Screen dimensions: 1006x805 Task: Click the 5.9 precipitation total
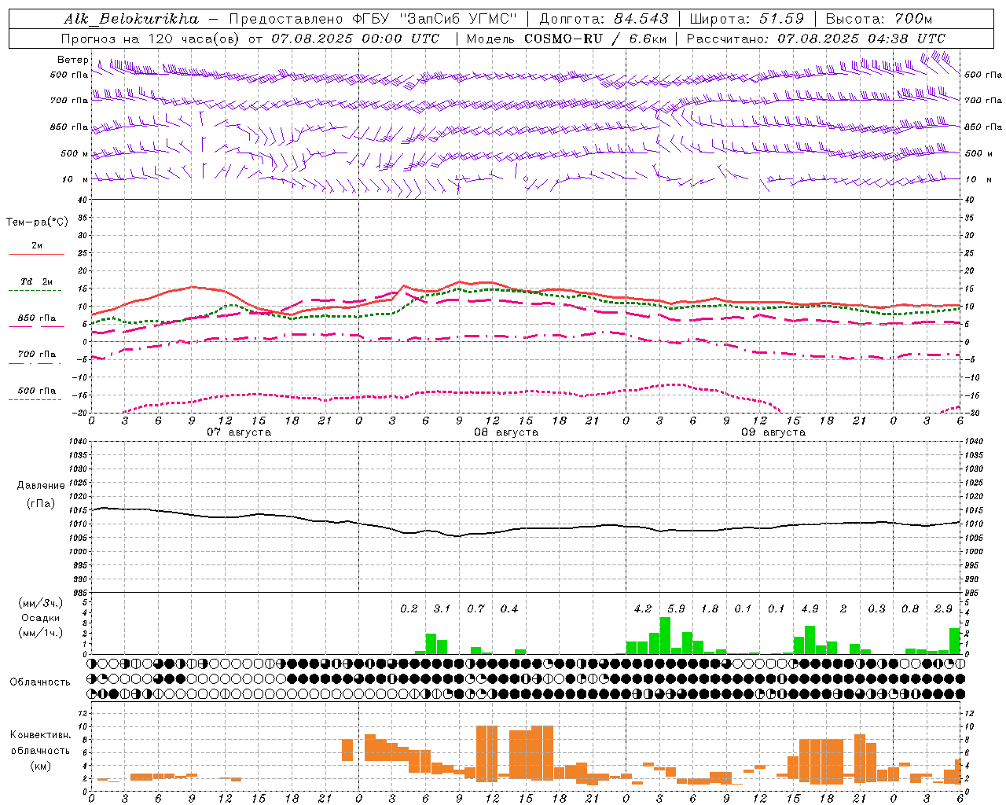[x=676, y=608]
